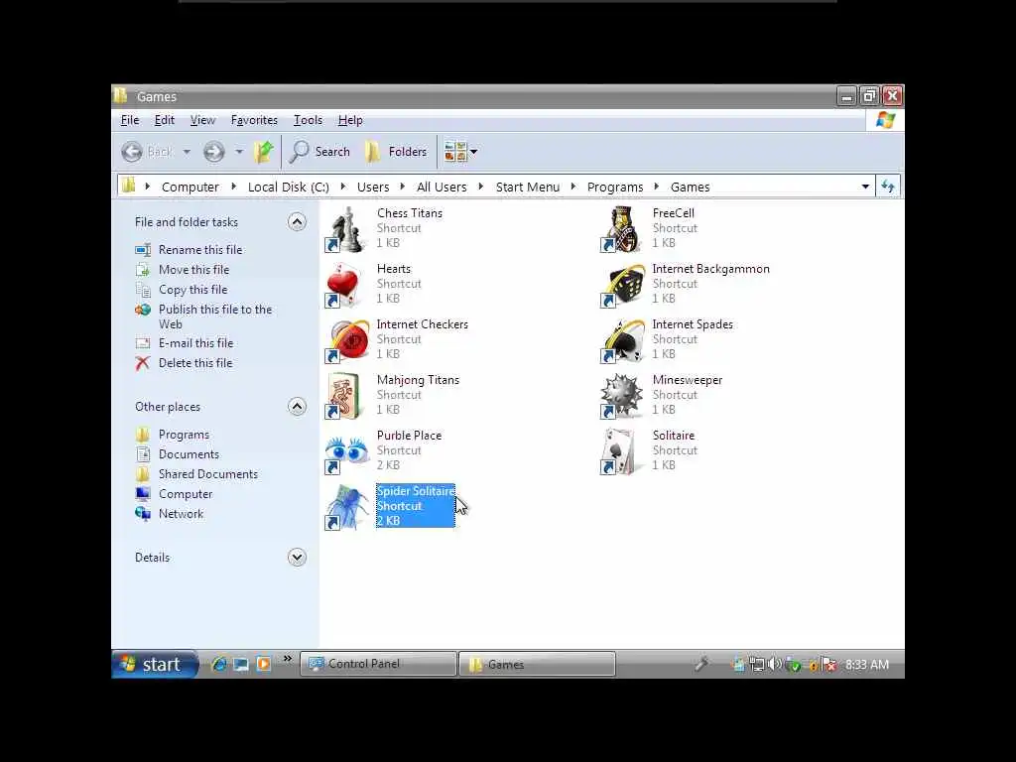The image size is (1016, 762).
Task: Open the Tools menu
Action: click(308, 120)
